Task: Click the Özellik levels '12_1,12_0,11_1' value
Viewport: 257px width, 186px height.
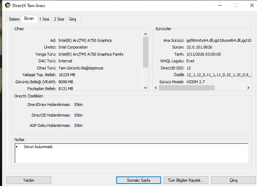Action: (219, 75)
